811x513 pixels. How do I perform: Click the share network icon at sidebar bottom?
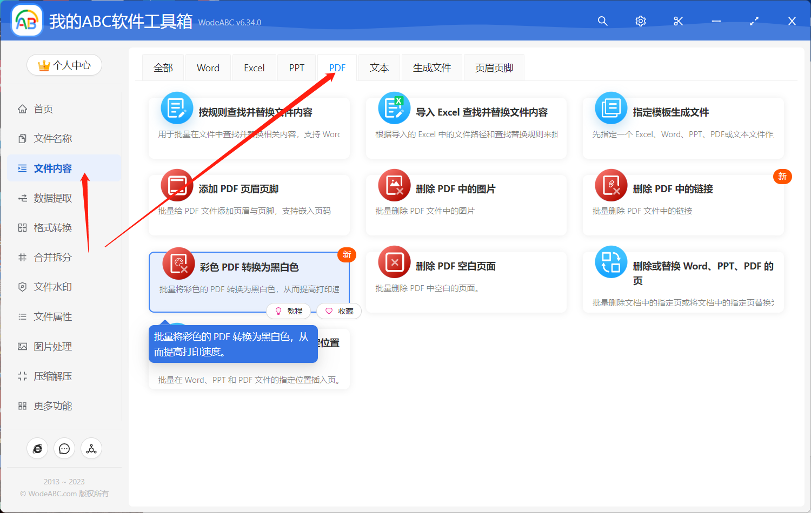[91, 448]
